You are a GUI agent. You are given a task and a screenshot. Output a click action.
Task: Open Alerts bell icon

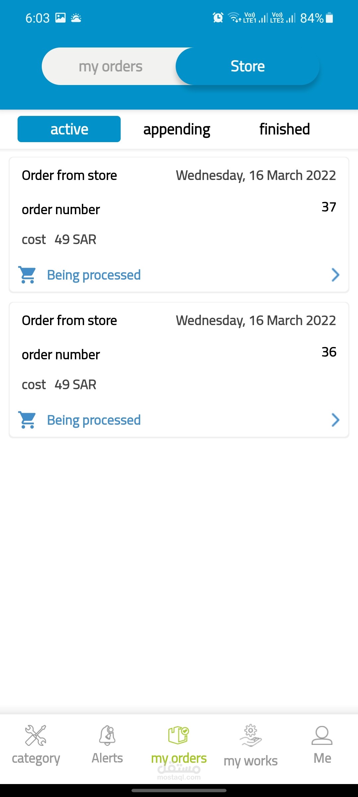(x=107, y=735)
